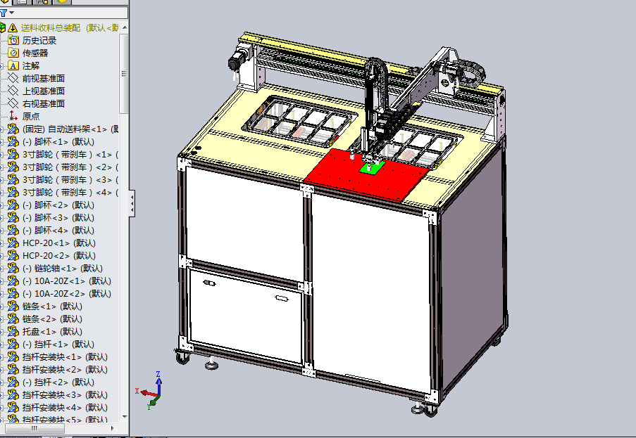Screen dimensions: 636x438
Task: Click the 3寸脚轮（带刹车）<3> component icon
Action: click(13, 179)
